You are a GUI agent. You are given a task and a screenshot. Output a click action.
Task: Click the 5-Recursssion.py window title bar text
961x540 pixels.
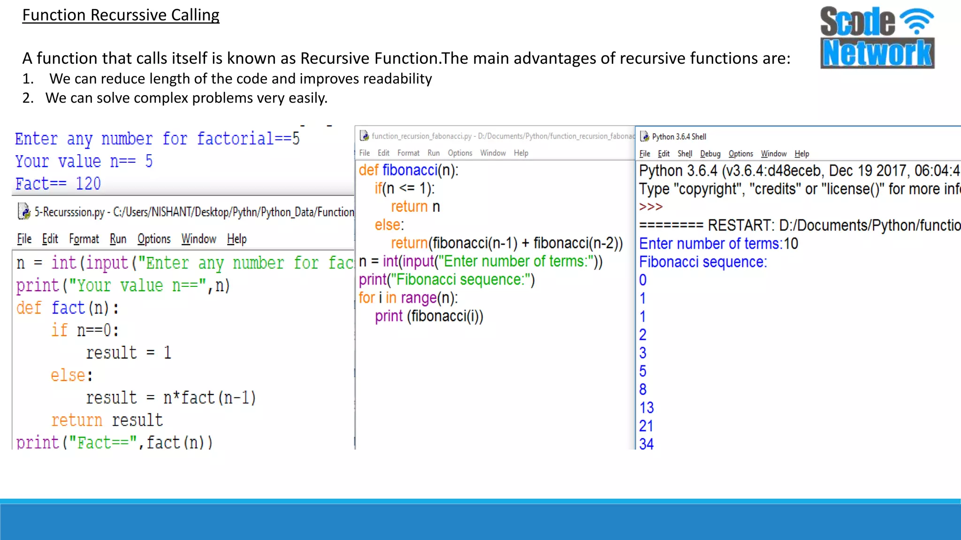(194, 212)
